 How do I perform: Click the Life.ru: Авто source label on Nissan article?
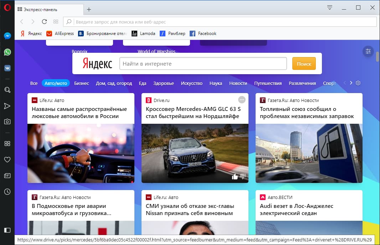[x=166, y=197]
